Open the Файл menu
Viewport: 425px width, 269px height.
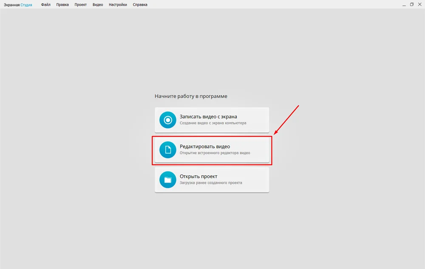click(x=46, y=5)
